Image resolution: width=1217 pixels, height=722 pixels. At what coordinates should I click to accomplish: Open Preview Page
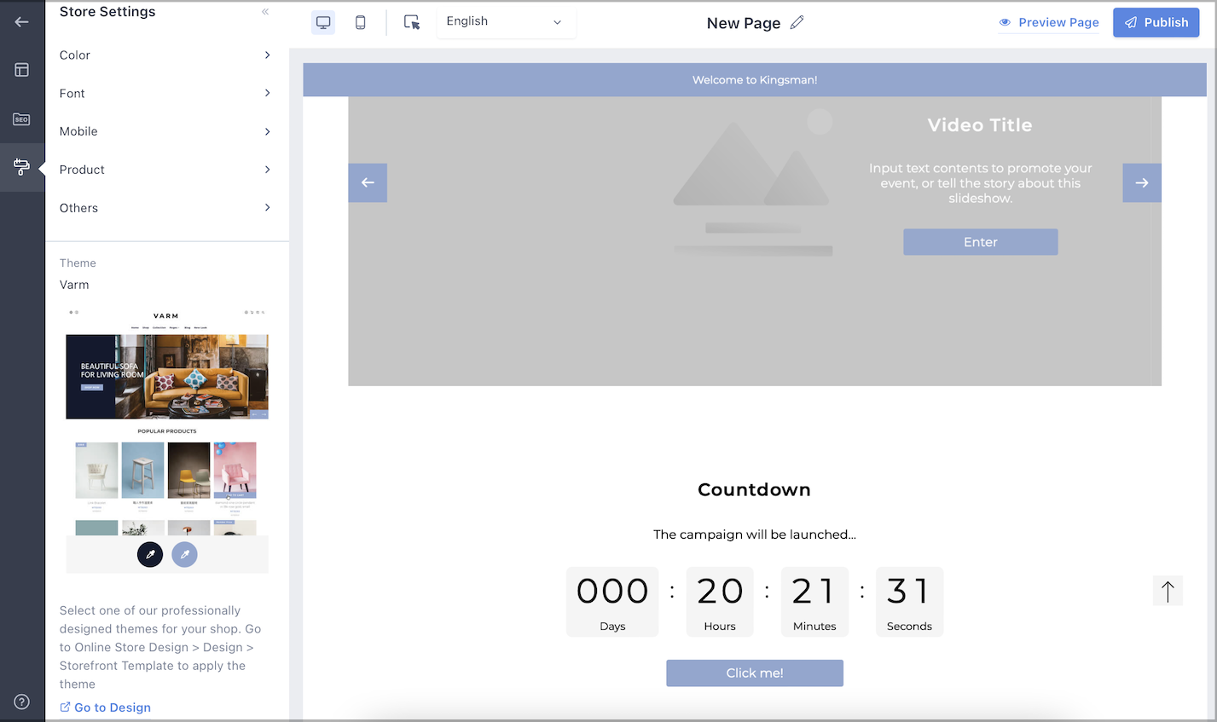[1049, 22]
